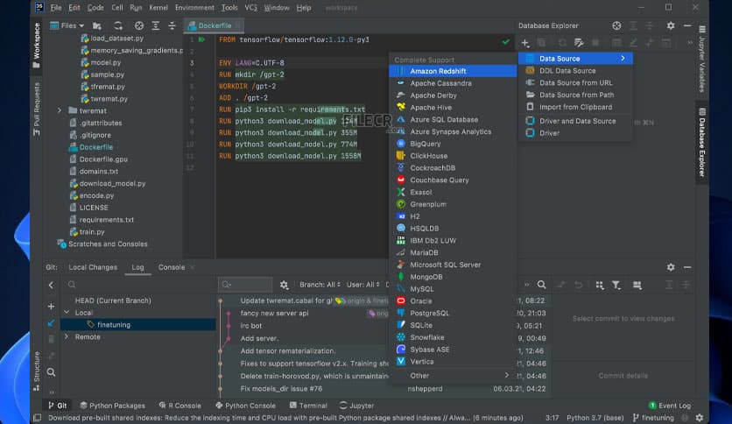Open the R Console tool window
732x424 pixels.
tap(179, 406)
